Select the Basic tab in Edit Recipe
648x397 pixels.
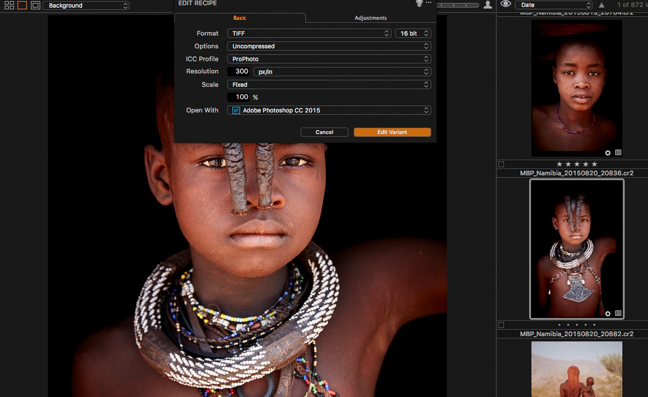point(240,17)
